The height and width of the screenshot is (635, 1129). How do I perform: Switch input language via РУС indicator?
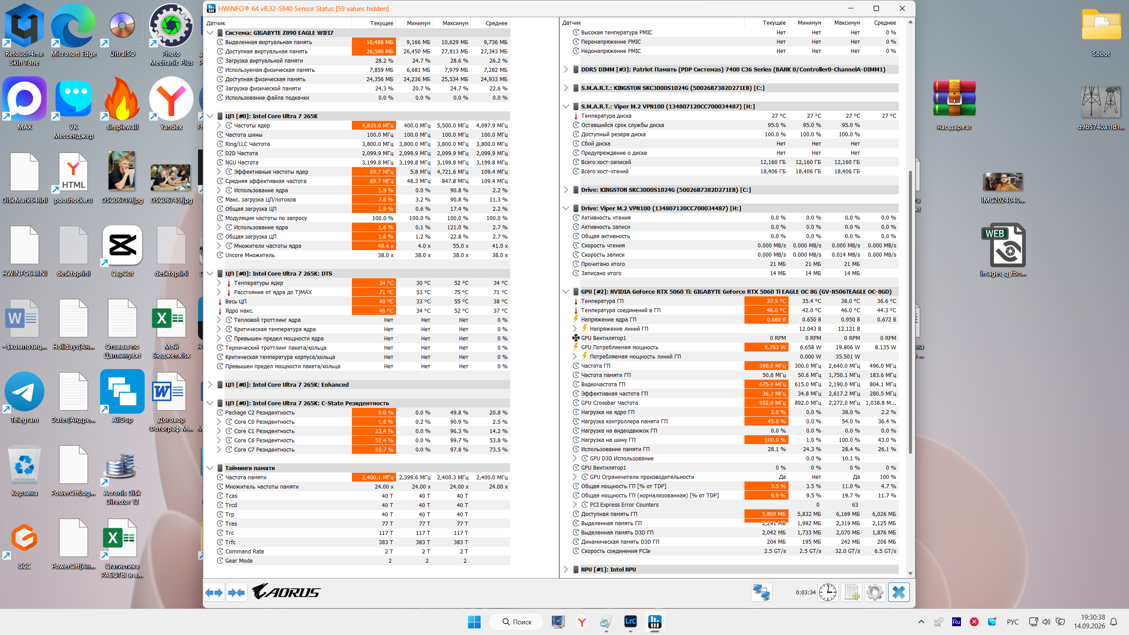pyautogui.click(x=1013, y=622)
